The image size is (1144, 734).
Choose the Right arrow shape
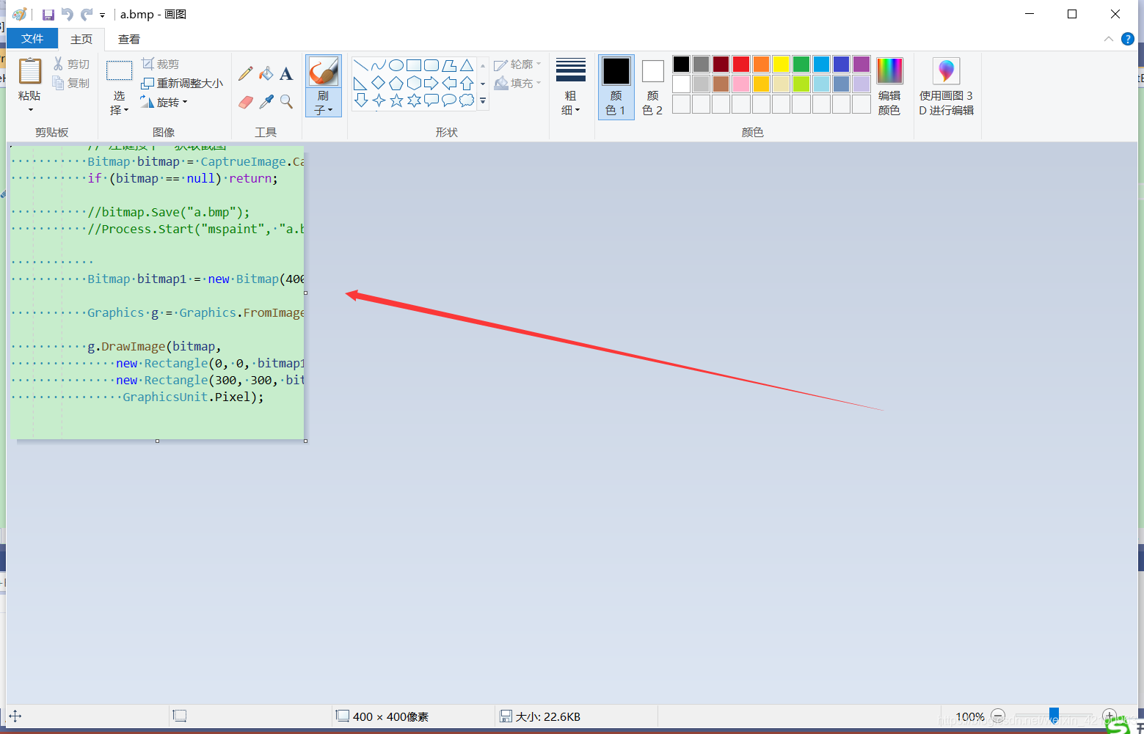tap(431, 83)
